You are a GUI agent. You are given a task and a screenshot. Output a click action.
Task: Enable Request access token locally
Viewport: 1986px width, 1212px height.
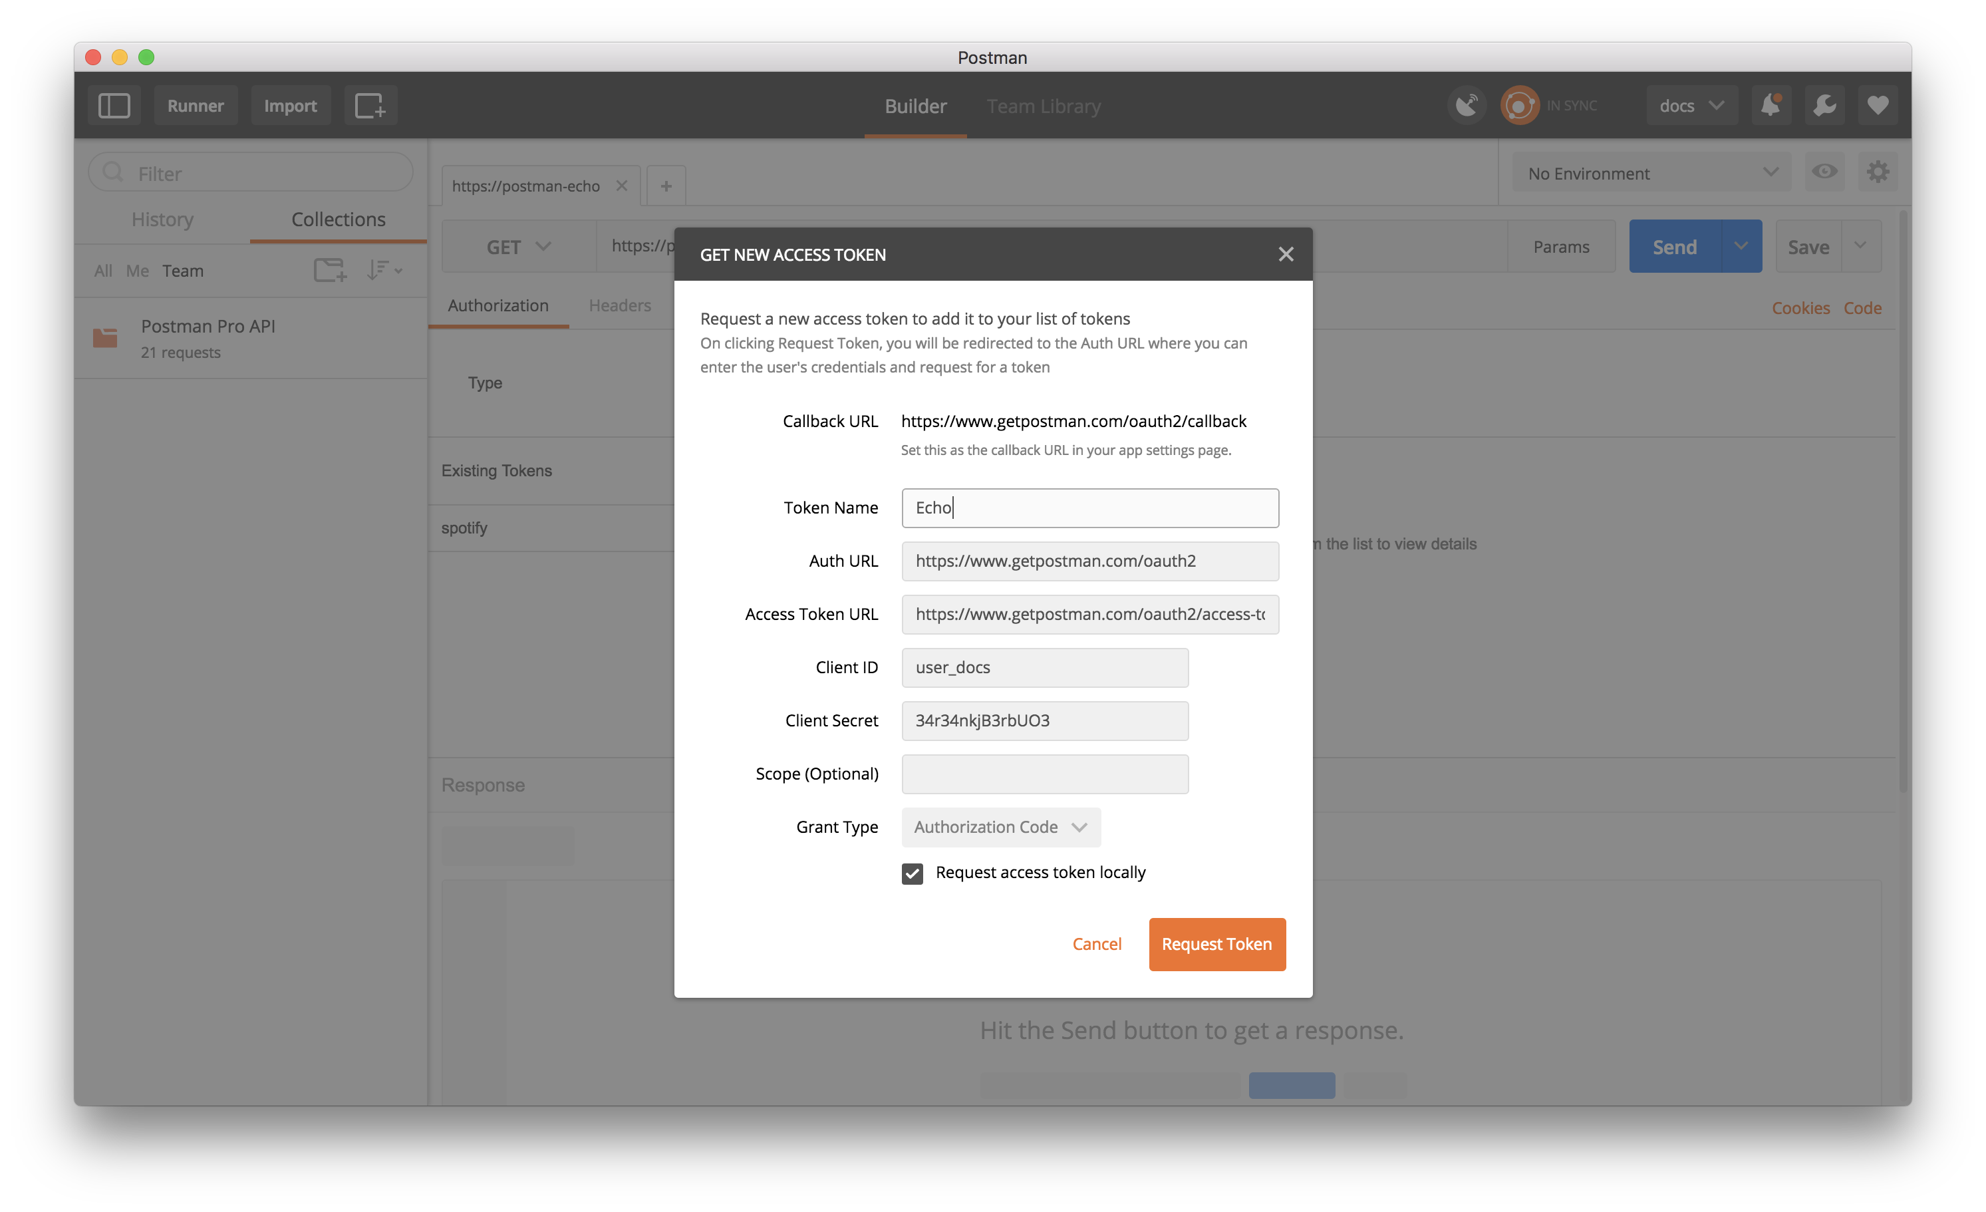pyautogui.click(x=912, y=873)
